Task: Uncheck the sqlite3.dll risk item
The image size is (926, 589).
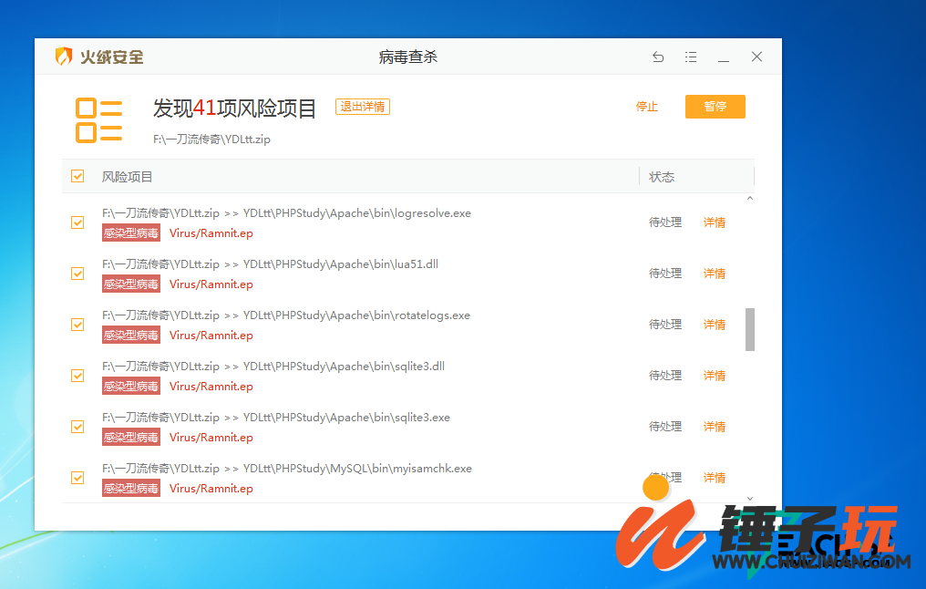Action: [x=77, y=376]
